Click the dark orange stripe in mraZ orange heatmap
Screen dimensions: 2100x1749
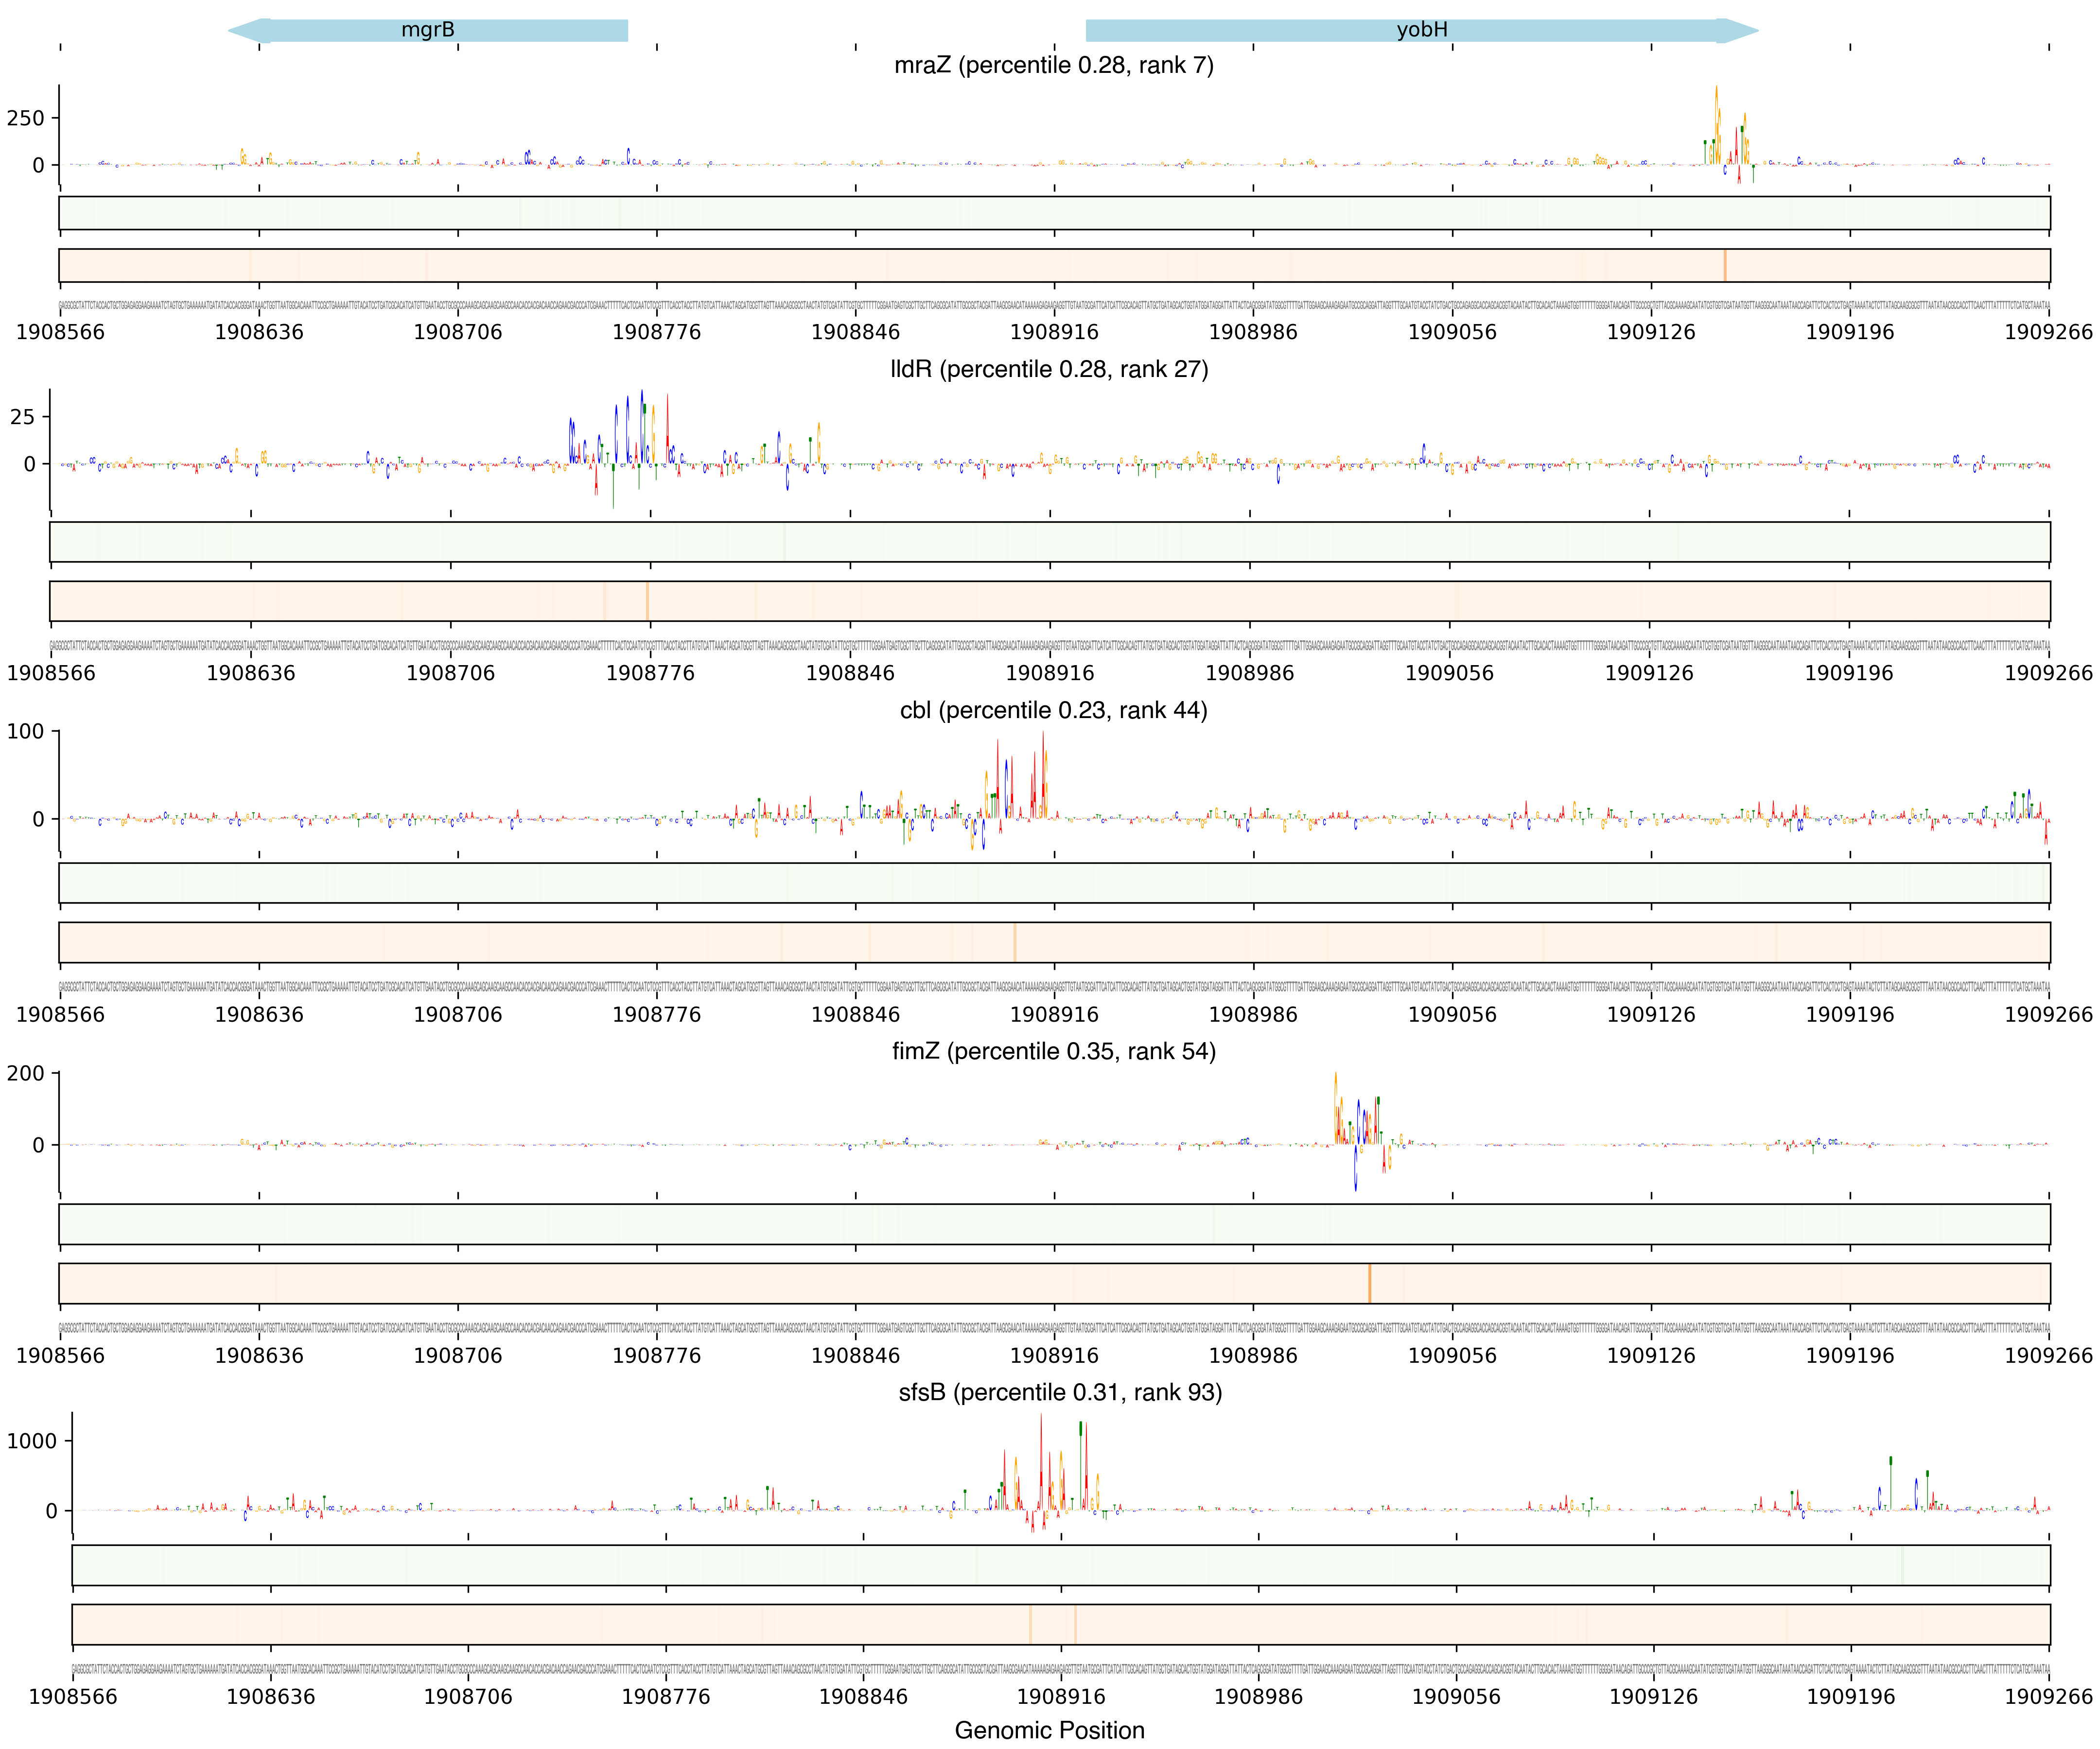pos(1725,265)
